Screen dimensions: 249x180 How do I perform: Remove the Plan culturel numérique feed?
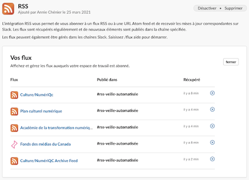tap(212, 109)
